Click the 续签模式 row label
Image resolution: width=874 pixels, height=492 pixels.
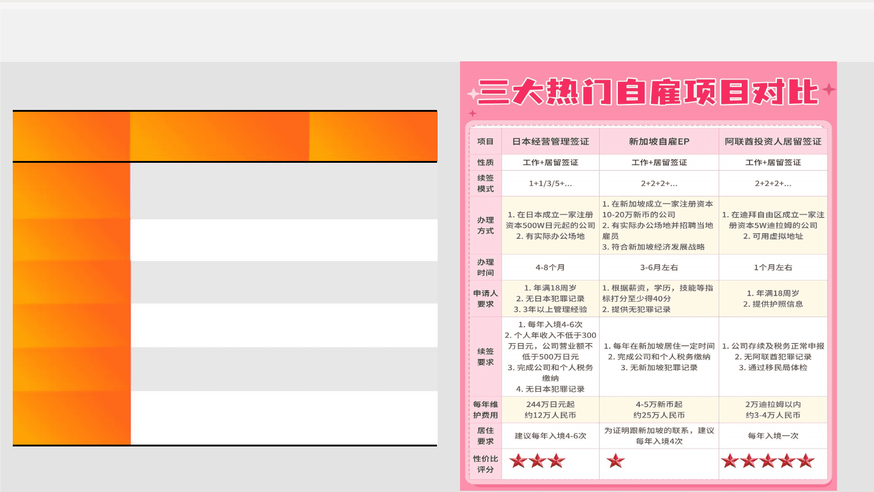pos(486,183)
